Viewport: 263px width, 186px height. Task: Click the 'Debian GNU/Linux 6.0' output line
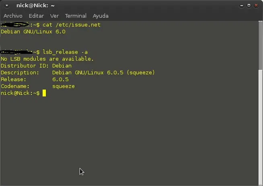pyautogui.click(x=33, y=31)
